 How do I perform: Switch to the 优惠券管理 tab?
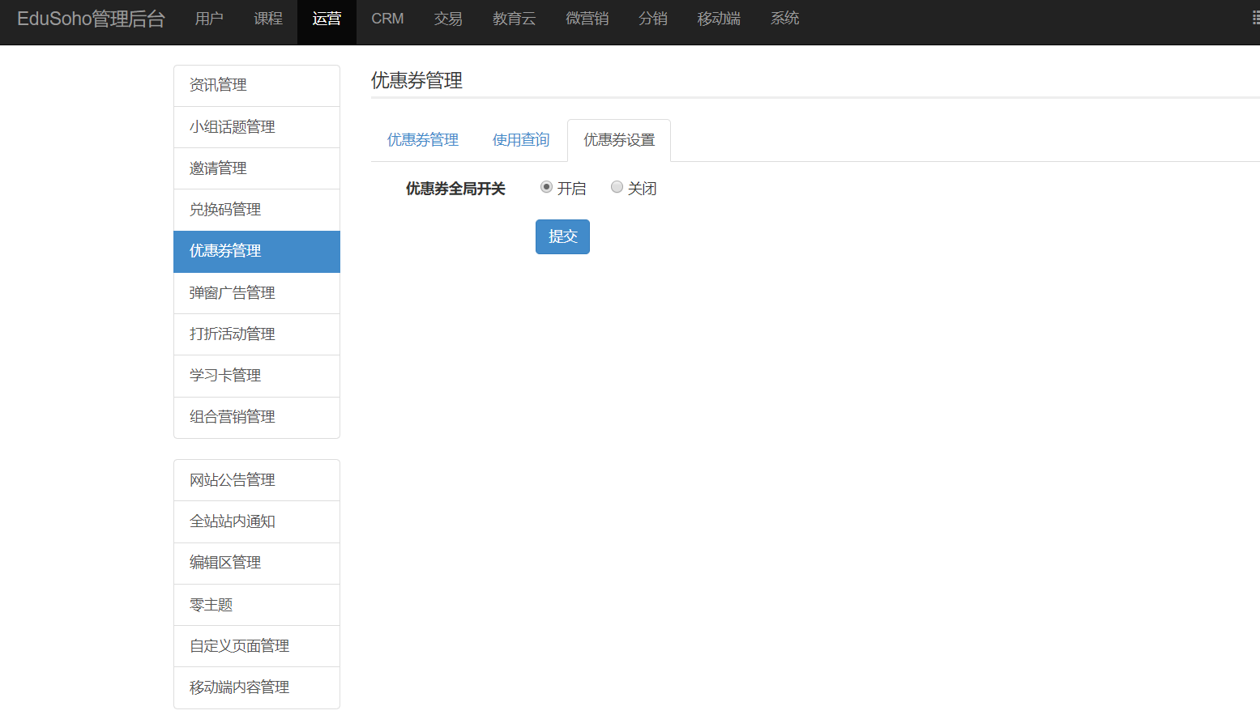tap(423, 140)
